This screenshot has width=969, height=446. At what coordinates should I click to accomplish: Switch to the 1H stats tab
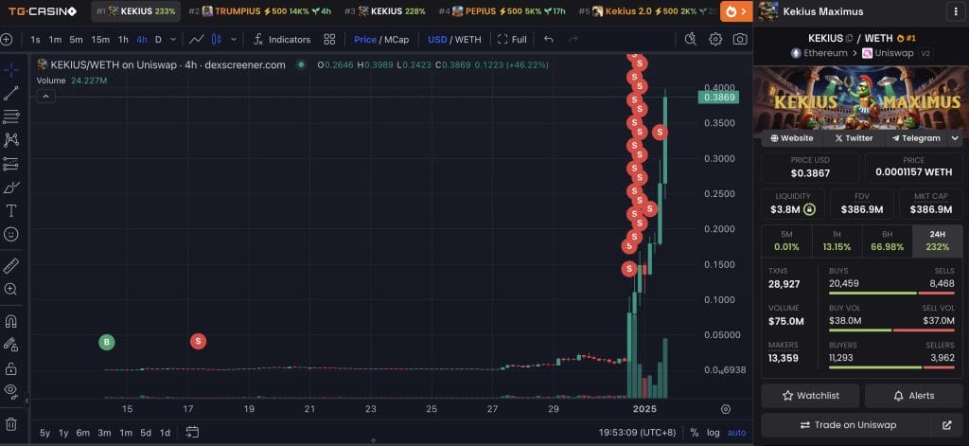(837, 241)
